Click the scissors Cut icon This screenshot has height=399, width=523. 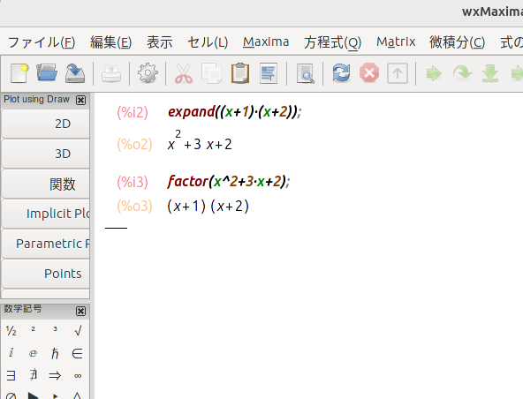pyautogui.click(x=184, y=73)
